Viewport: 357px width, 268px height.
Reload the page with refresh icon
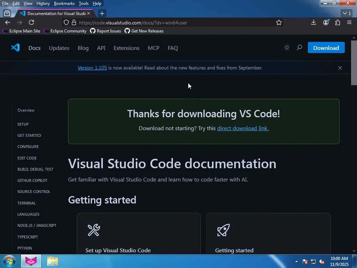pyautogui.click(x=31, y=22)
